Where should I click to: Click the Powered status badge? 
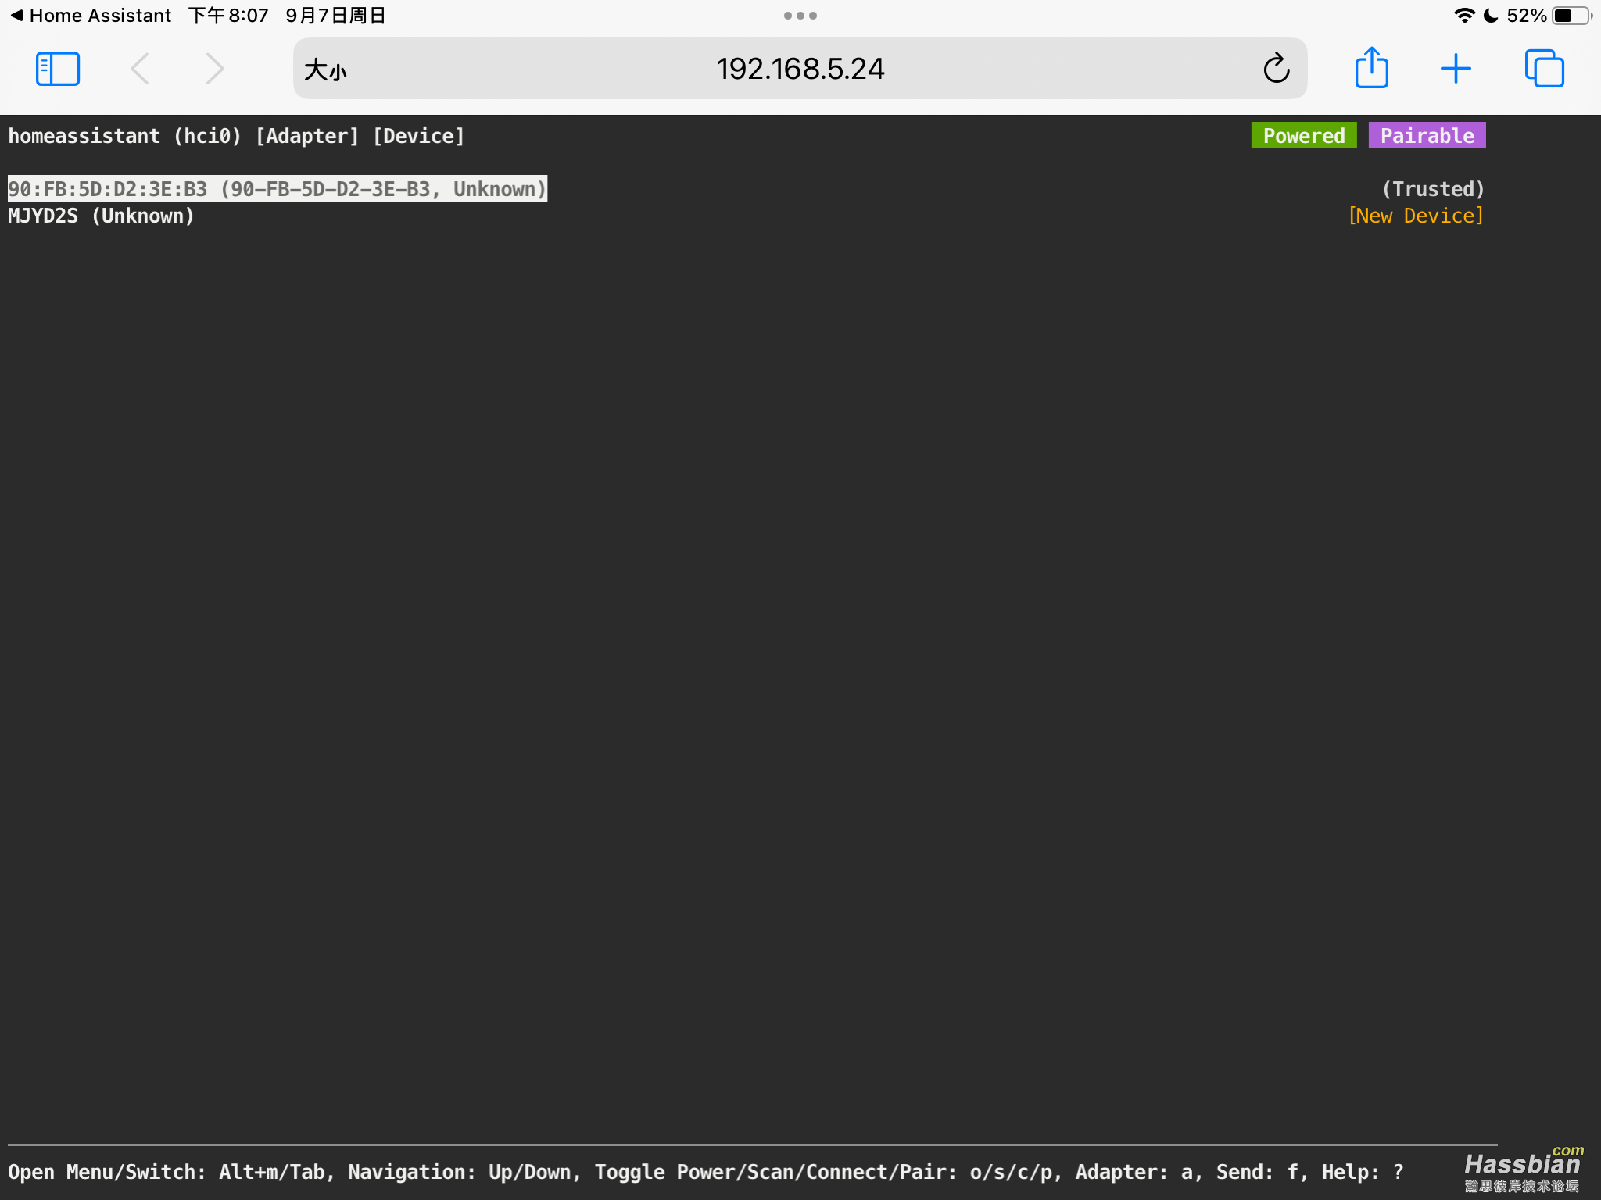(x=1304, y=136)
